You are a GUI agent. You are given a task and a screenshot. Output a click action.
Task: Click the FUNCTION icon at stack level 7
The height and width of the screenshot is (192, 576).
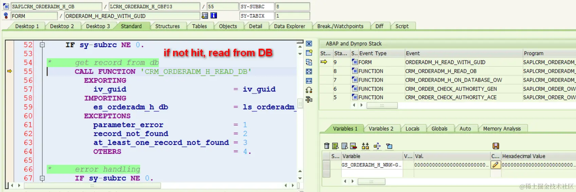(355, 80)
